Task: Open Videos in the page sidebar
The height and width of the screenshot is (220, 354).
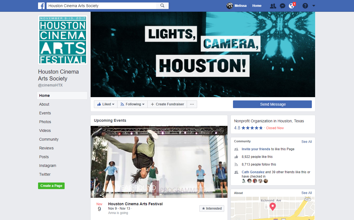Action: (45, 131)
